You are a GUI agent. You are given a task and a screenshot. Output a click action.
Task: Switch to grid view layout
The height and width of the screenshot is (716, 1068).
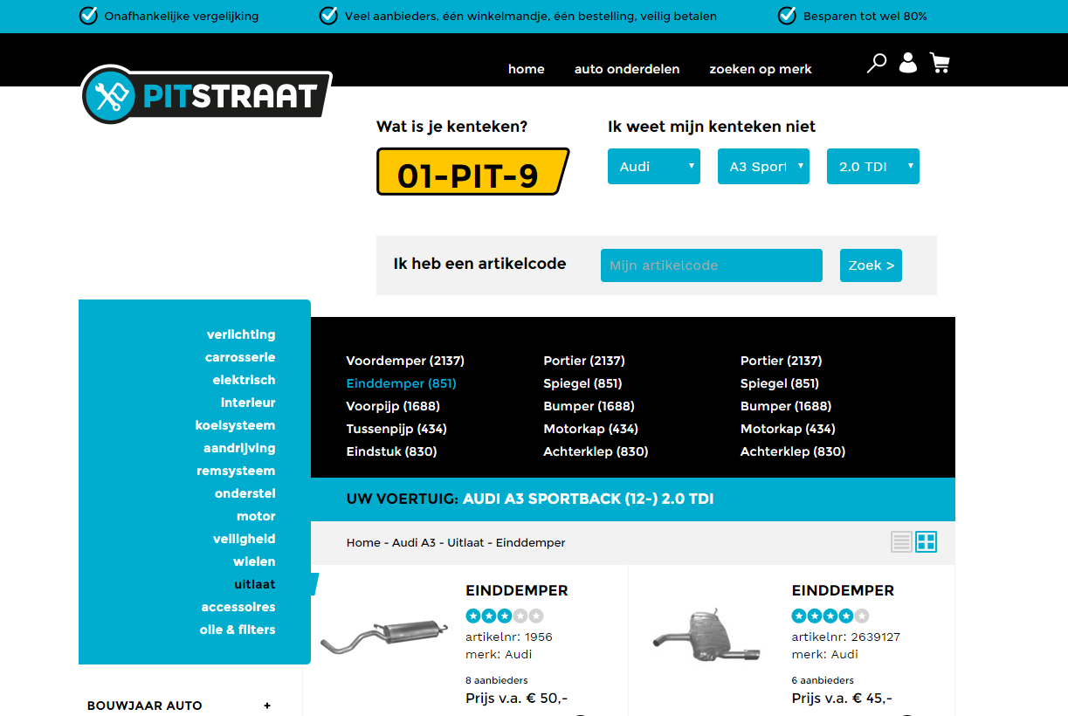(926, 542)
